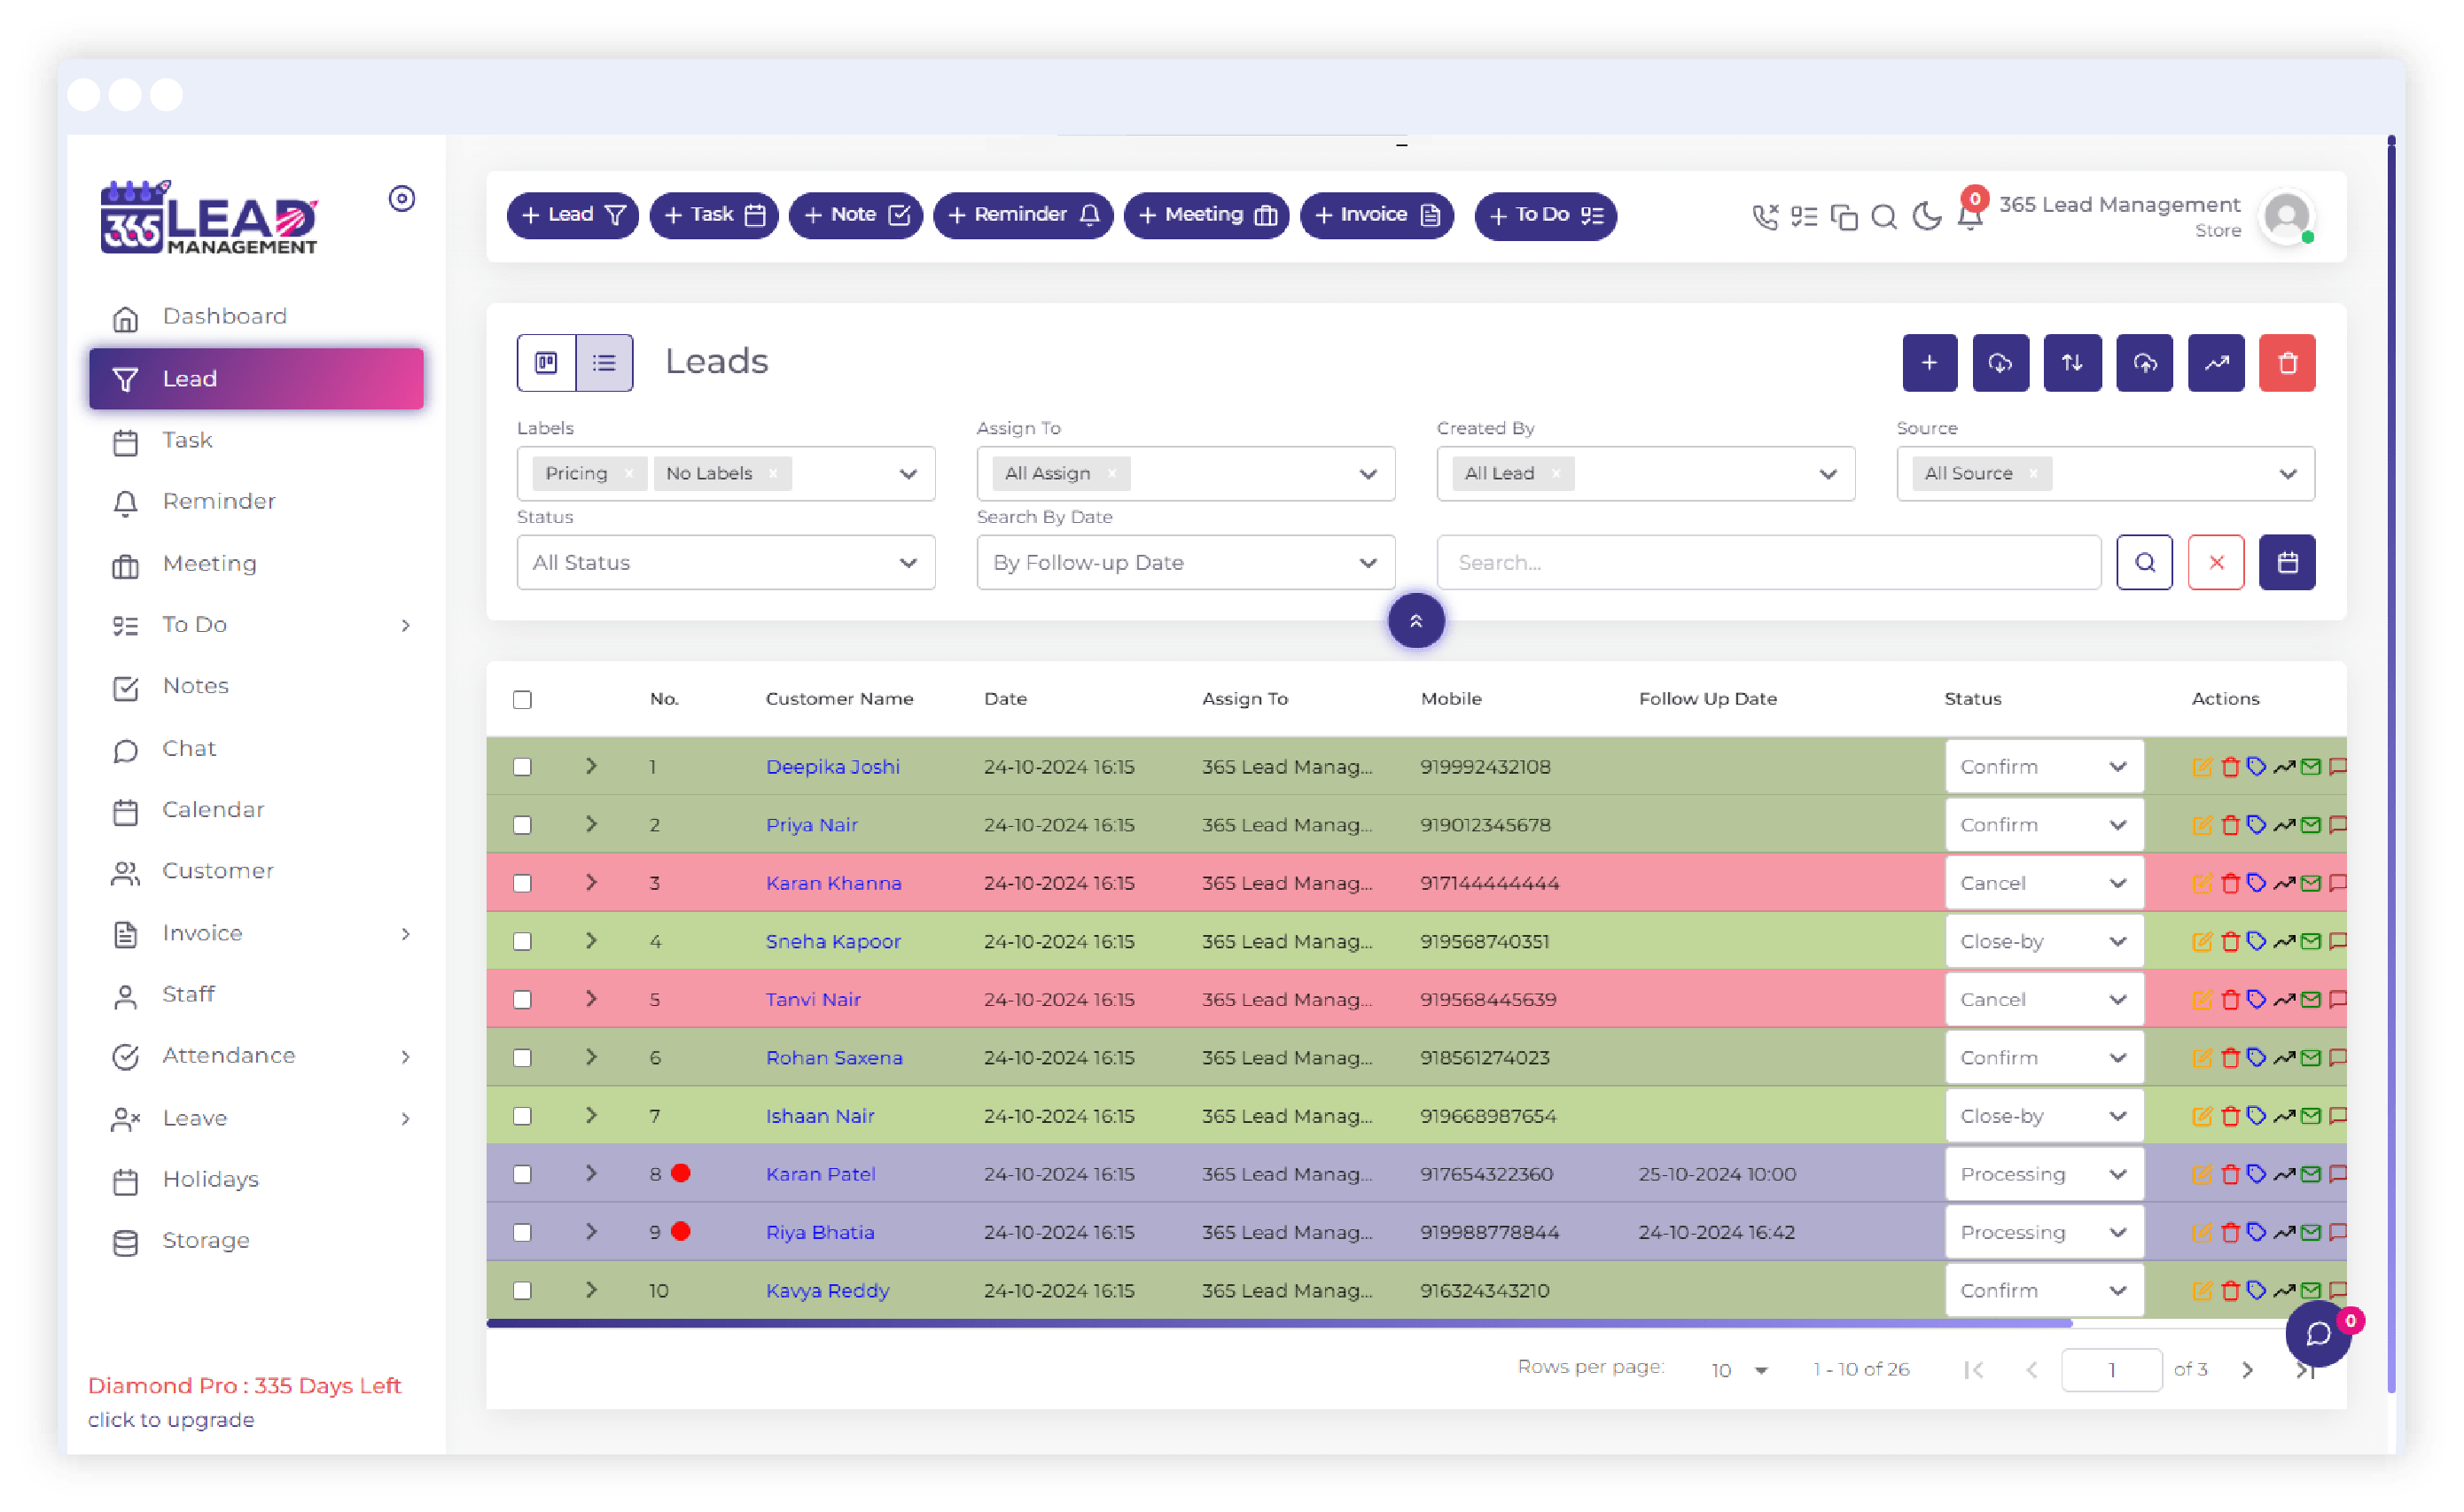Open Storage in the sidebar

[256, 1241]
